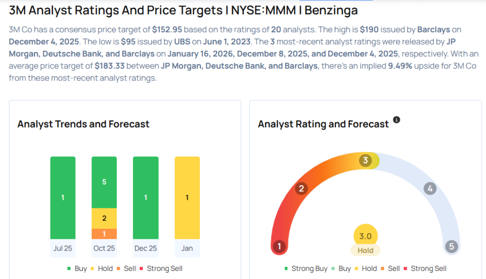Toggle the Strong Buy legend item in gauge
This screenshot has width=486, height=279.
(306, 269)
